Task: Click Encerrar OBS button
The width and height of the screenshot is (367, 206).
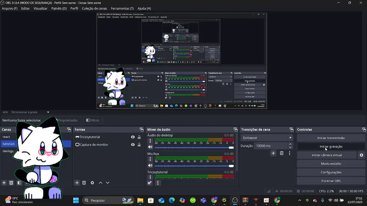Action: pyautogui.click(x=331, y=181)
